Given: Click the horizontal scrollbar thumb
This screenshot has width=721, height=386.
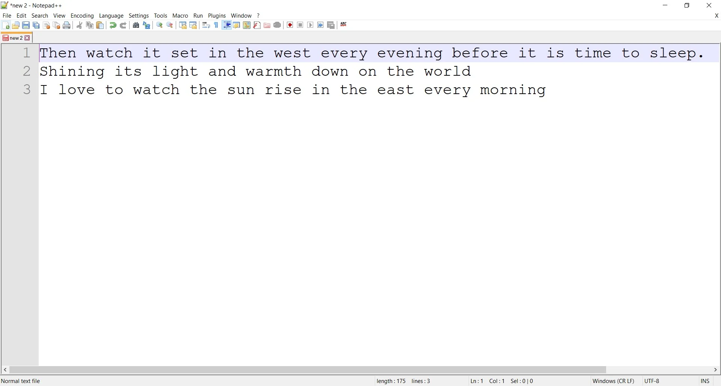Looking at the screenshot, I should pyautogui.click(x=308, y=370).
